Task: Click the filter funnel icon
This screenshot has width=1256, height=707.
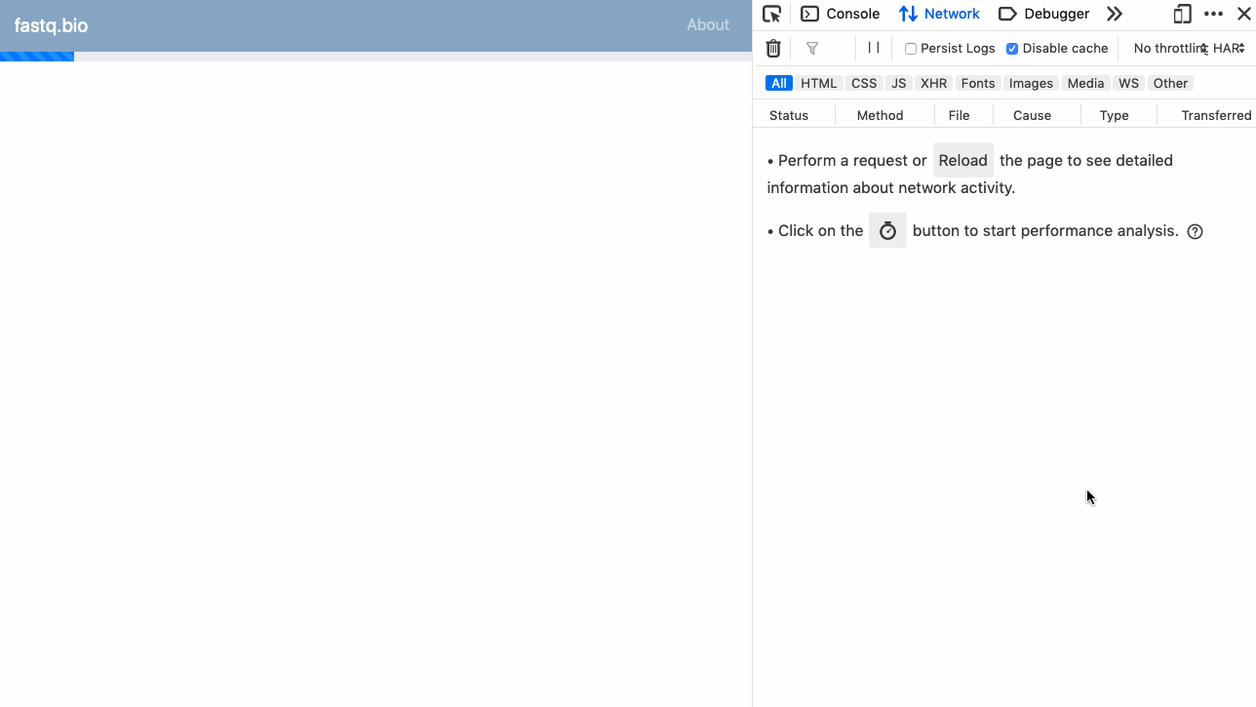Action: (x=812, y=48)
